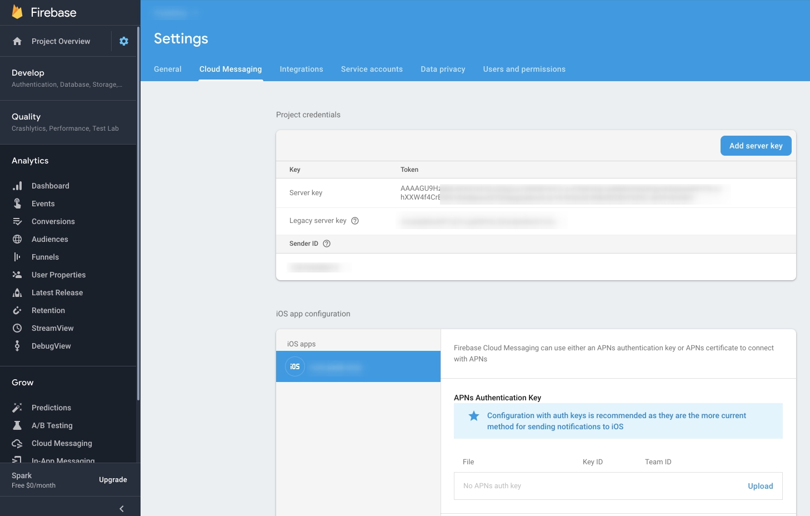Switch to the General tab
The image size is (810, 516).
168,69
